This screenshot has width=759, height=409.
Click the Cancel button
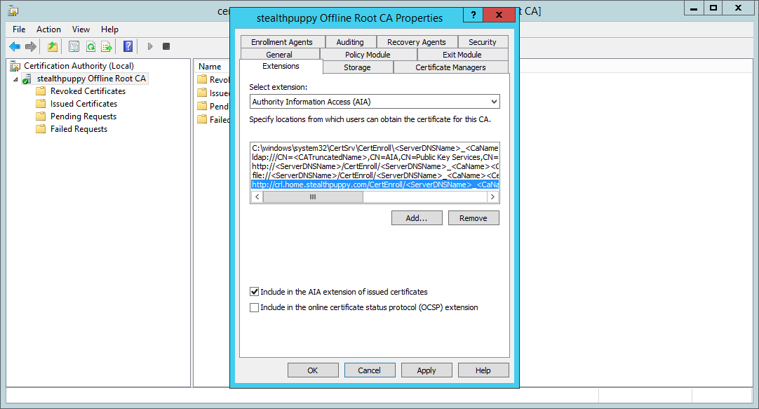[x=370, y=370]
